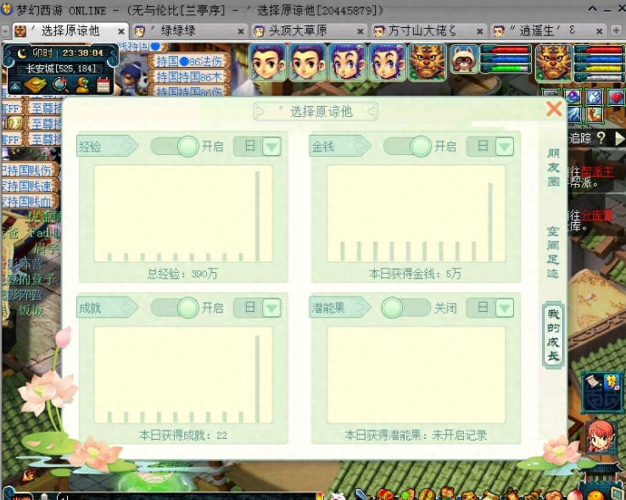
Task: Click the 金钱 category label
Action: [x=340, y=147]
